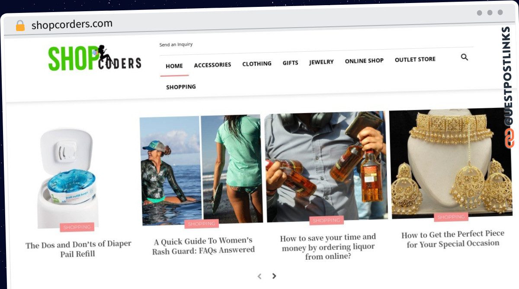
Task: Go to the Jewelry category
Action: point(321,62)
